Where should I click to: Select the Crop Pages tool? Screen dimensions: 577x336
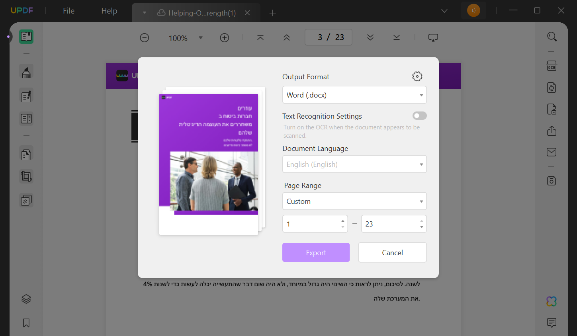[x=26, y=176]
